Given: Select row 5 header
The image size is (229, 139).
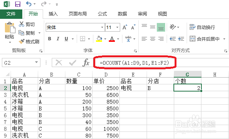Looking at the screenshot, I should (x=5, y=108).
